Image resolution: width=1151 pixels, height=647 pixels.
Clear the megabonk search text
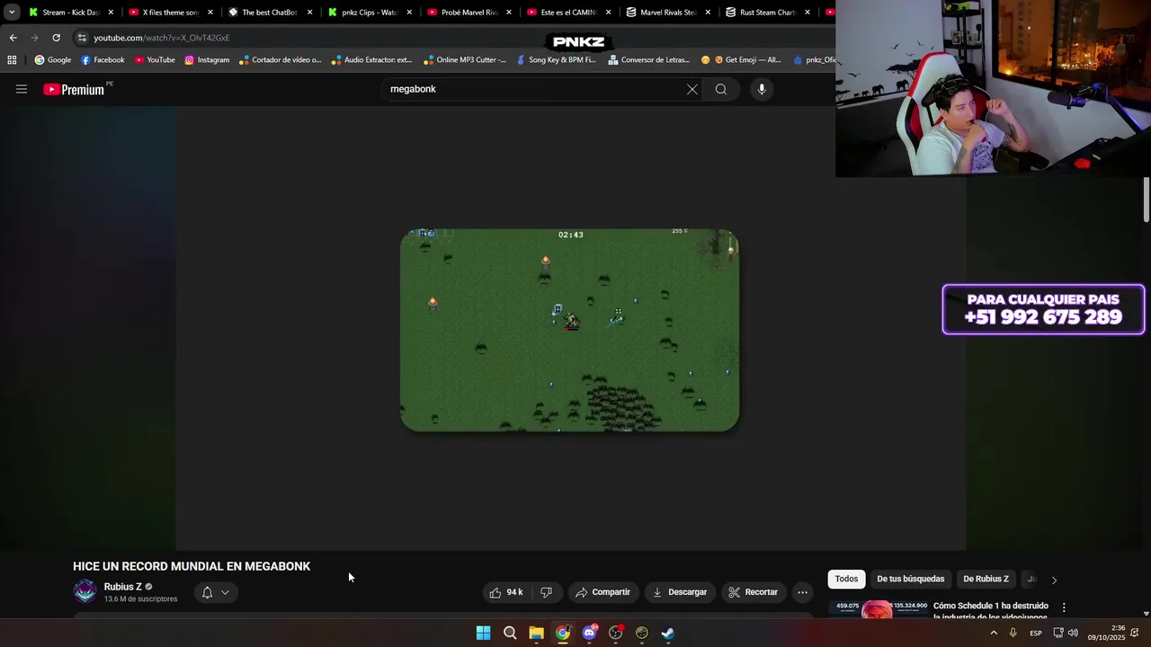click(x=692, y=89)
